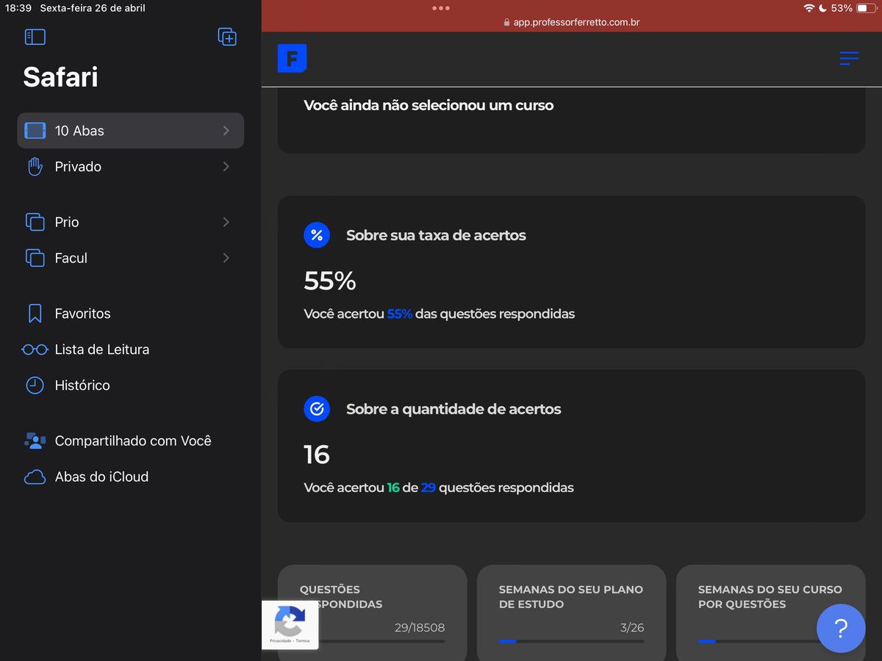Open the Privado browsing group
Image resolution: width=882 pixels, height=661 pixels.
point(131,167)
